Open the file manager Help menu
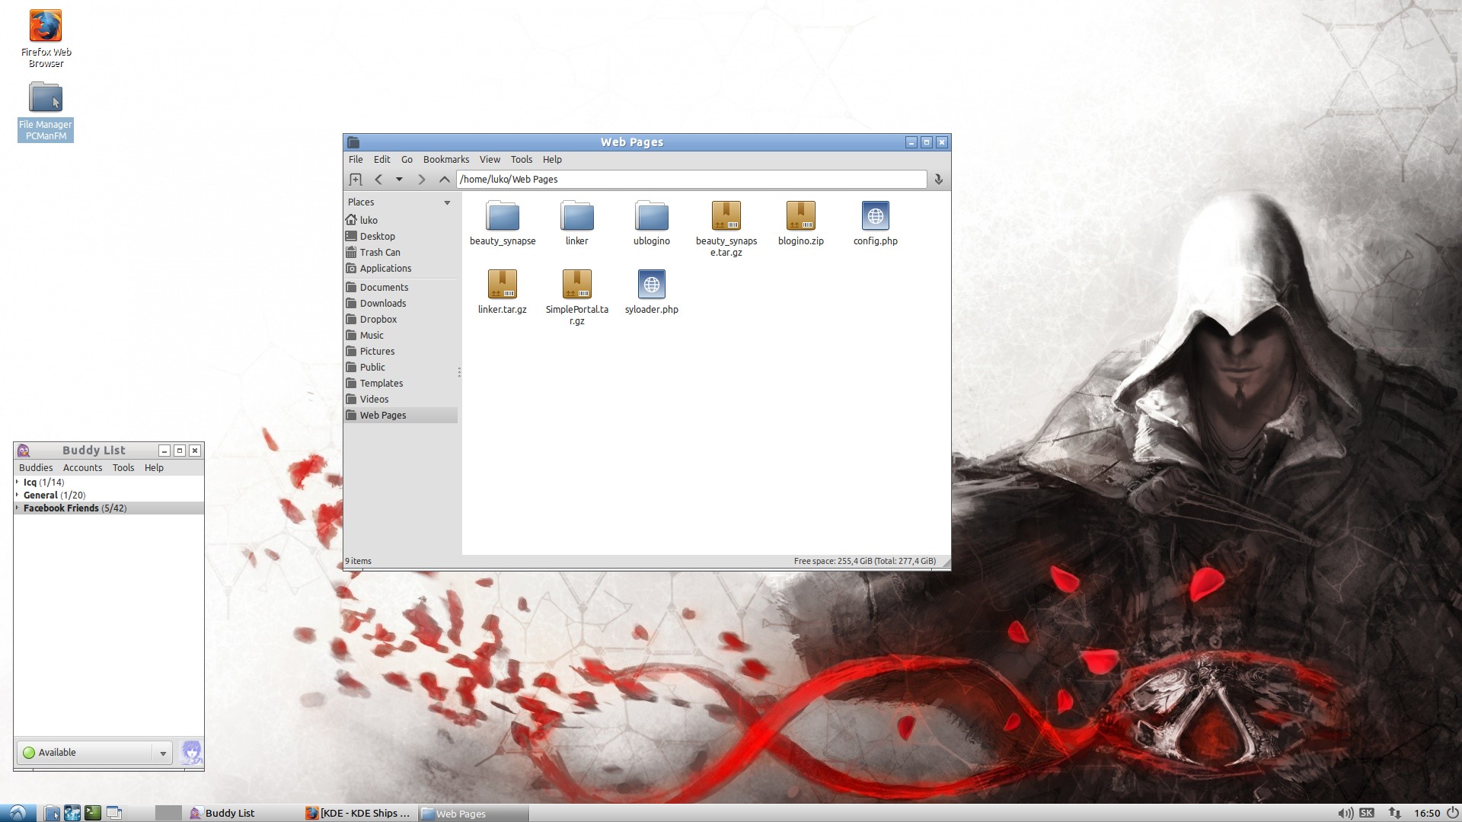The height and width of the screenshot is (822, 1462). (x=552, y=160)
